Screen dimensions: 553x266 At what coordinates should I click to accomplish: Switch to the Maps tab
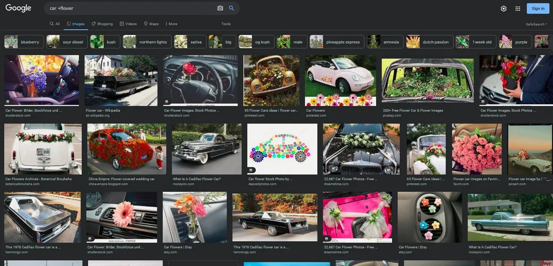point(151,24)
